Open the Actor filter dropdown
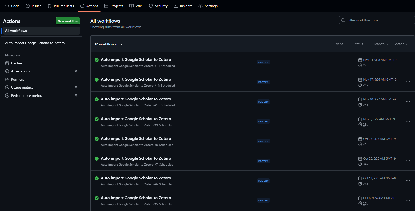 tap(401, 44)
